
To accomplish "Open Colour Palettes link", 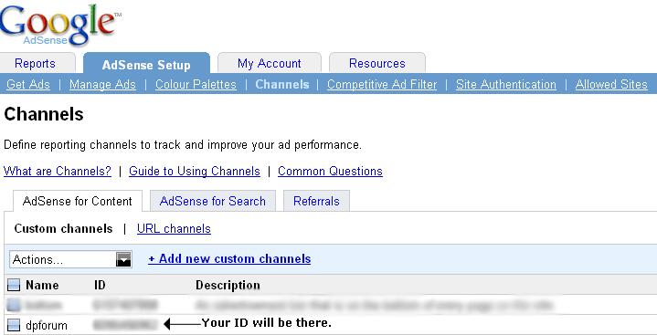I will click(x=196, y=84).
